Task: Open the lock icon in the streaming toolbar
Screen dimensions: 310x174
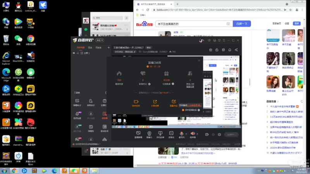Action: click(217, 50)
